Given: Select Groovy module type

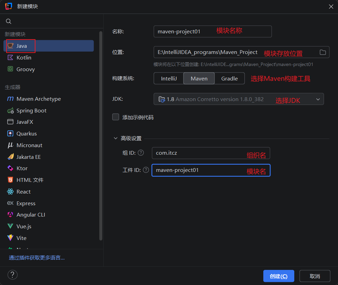Looking at the screenshot, I should tap(49, 69).
